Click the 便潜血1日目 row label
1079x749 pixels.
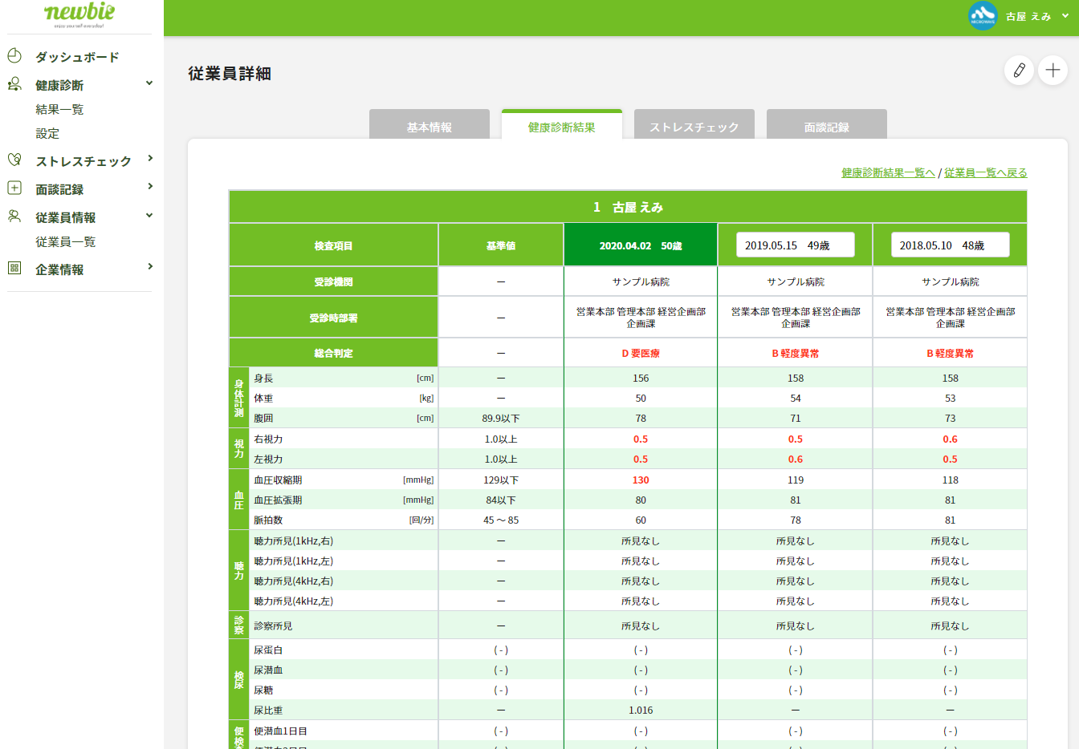click(280, 731)
